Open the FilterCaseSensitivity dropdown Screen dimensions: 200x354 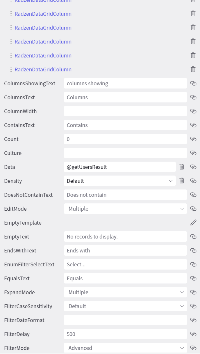[182, 306]
